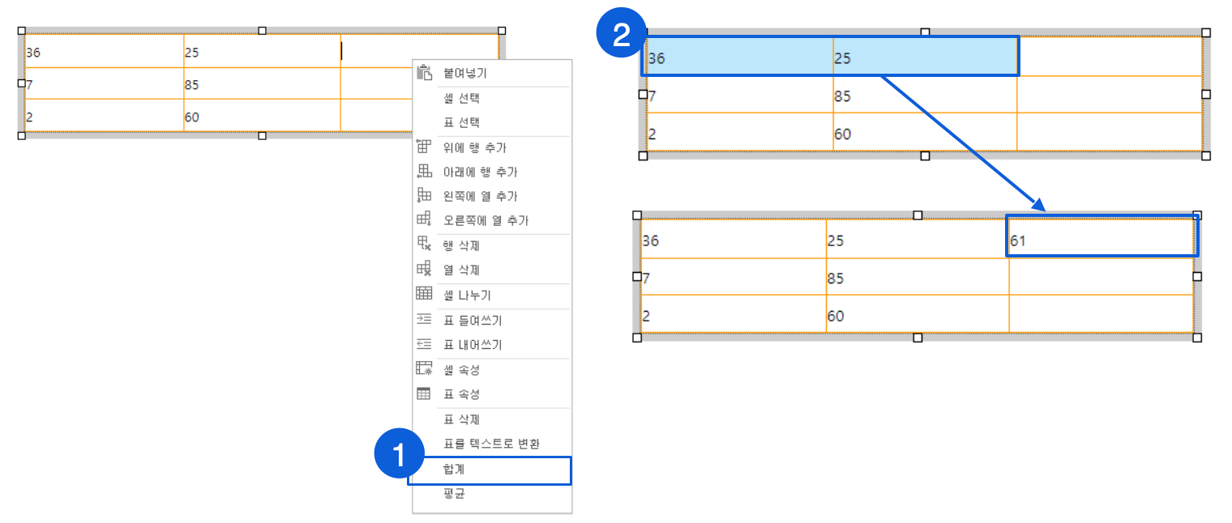Choose 표 삭제 (delete table) menu entry
Image resolution: width=1232 pixels, height=523 pixels.
(x=461, y=419)
